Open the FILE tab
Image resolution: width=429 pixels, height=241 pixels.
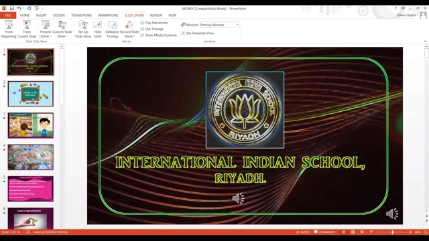pyautogui.click(x=8, y=15)
